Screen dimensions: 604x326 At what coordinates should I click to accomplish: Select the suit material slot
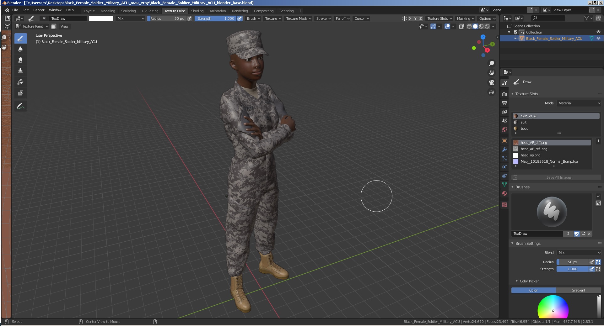pos(556,122)
